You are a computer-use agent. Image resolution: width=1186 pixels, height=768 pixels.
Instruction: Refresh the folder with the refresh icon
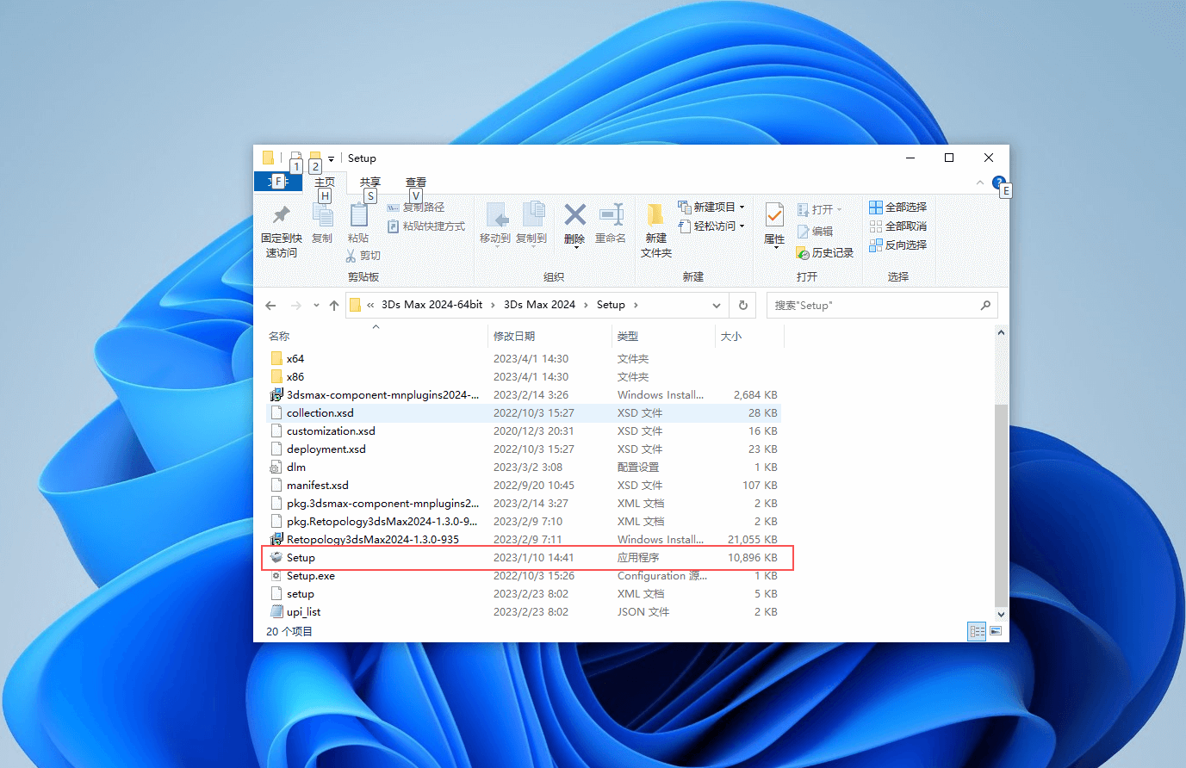click(x=742, y=304)
